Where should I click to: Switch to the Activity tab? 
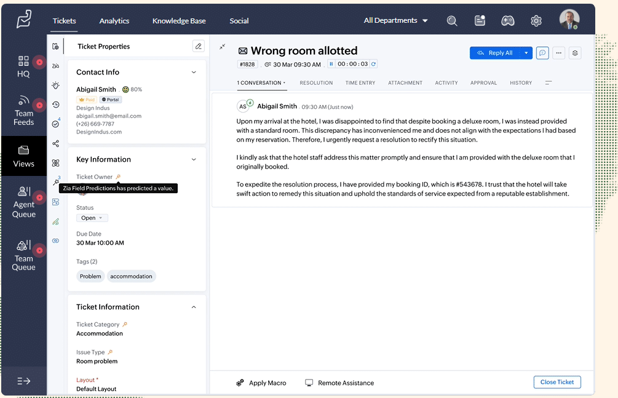[446, 83]
